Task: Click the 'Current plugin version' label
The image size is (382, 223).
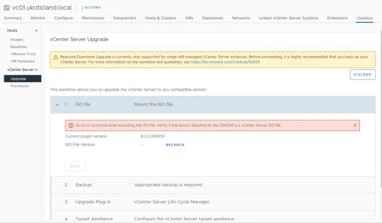Action: [x=86, y=136]
